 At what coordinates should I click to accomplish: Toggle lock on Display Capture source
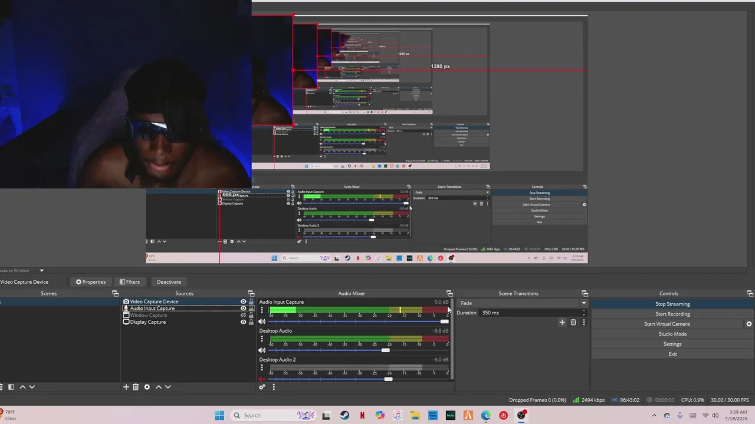click(x=251, y=322)
